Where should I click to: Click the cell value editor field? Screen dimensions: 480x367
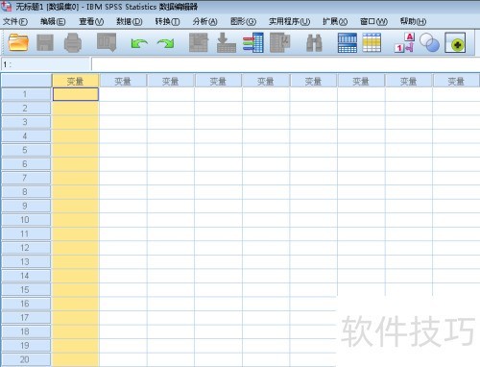click(x=285, y=64)
